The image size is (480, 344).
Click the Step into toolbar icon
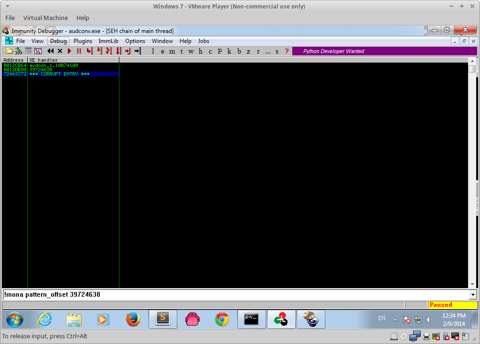click(x=89, y=51)
